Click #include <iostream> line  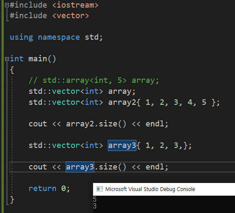(54, 5)
